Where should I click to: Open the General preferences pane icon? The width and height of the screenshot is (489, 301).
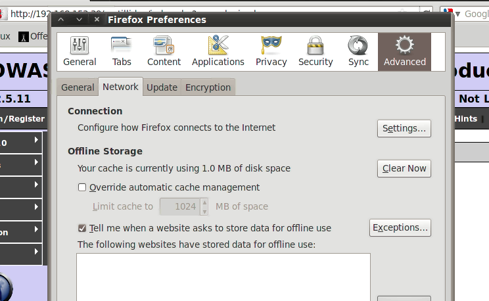tap(80, 51)
